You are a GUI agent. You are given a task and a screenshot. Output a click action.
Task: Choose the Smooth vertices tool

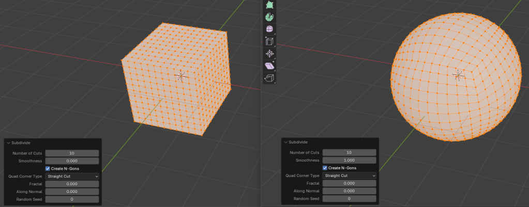tap(269, 29)
